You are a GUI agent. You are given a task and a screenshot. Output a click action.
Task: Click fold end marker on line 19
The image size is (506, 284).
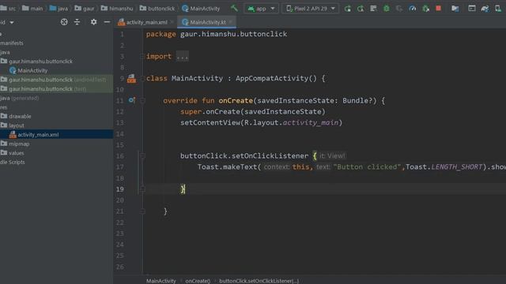(x=142, y=189)
